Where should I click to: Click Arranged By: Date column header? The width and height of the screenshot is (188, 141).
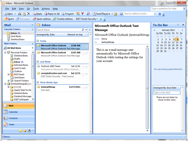pyautogui.click(x=51, y=35)
